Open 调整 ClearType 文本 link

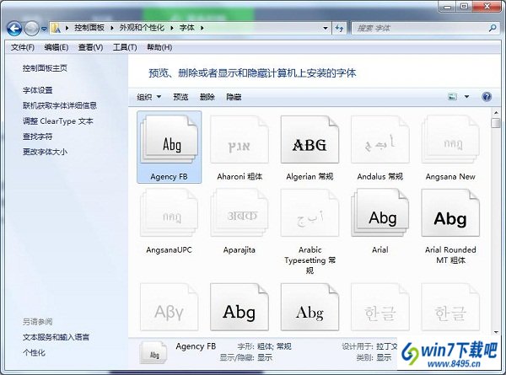[57, 121]
